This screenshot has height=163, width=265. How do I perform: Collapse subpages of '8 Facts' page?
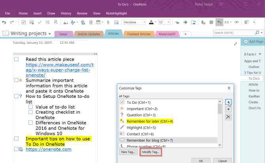tap(260, 54)
